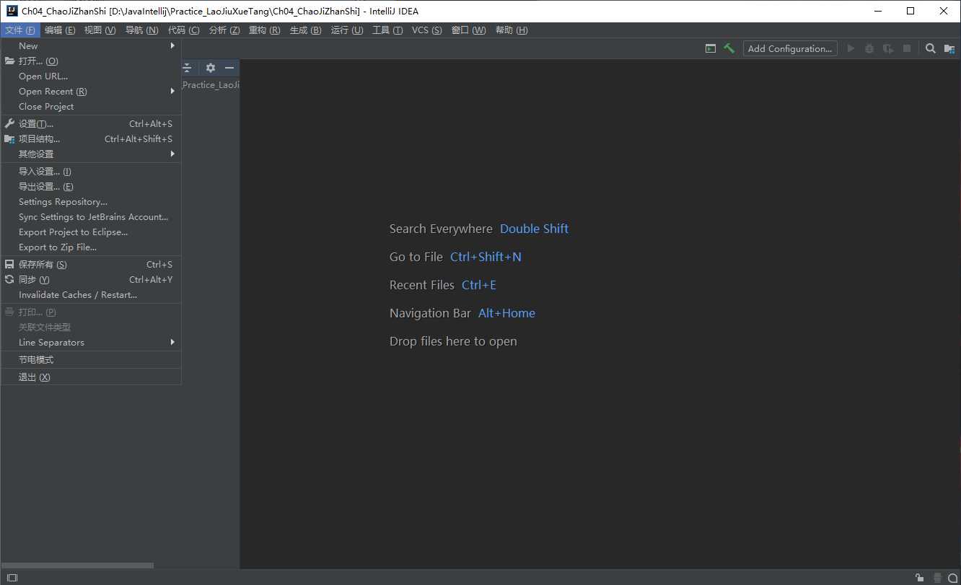Image resolution: width=961 pixels, height=585 pixels.
Task: Open the 帮助 (H) menu
Action: (x=512, y=30)
